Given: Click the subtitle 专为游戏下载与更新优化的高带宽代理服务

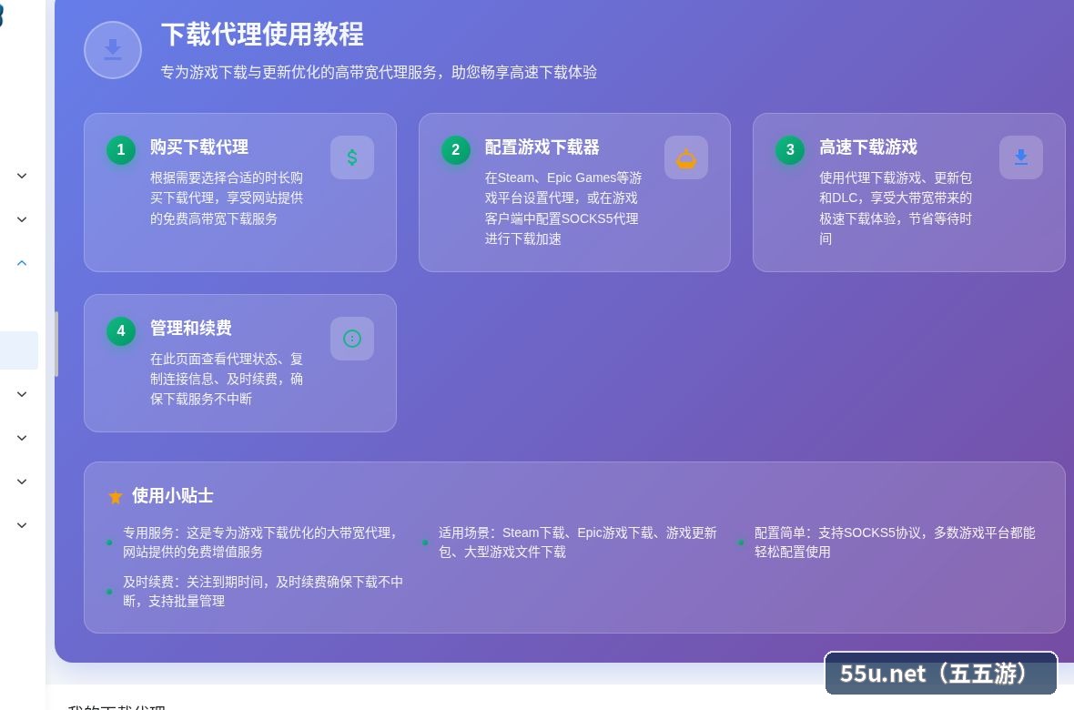Looking at the screenshot, I should pyautogui.click(x=379, y=72).
